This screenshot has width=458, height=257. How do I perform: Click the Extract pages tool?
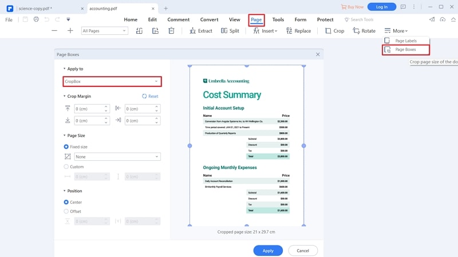(x=201, y=31)
